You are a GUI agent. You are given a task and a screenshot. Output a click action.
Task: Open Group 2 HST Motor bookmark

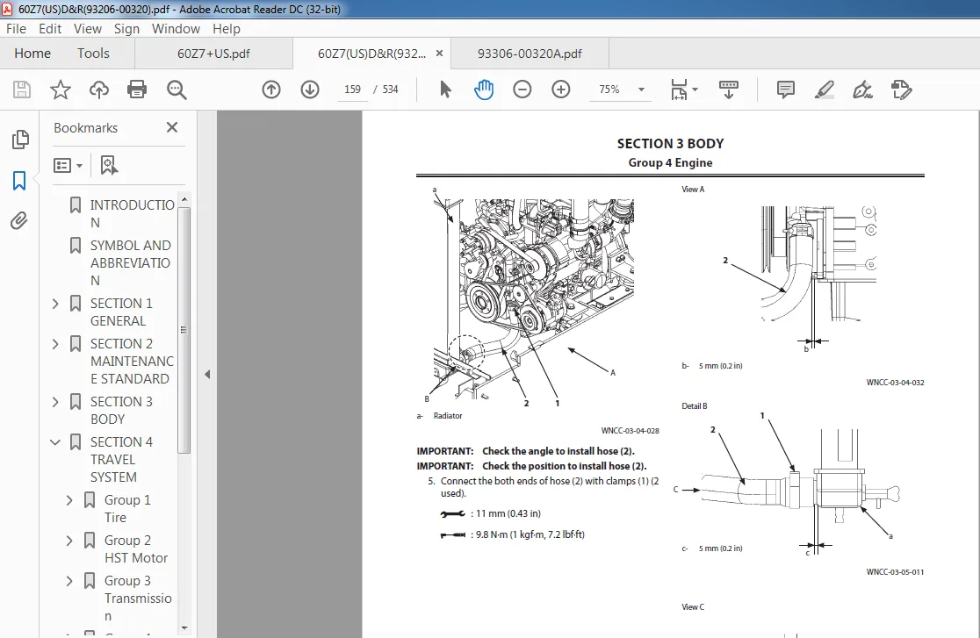[135, 548]
